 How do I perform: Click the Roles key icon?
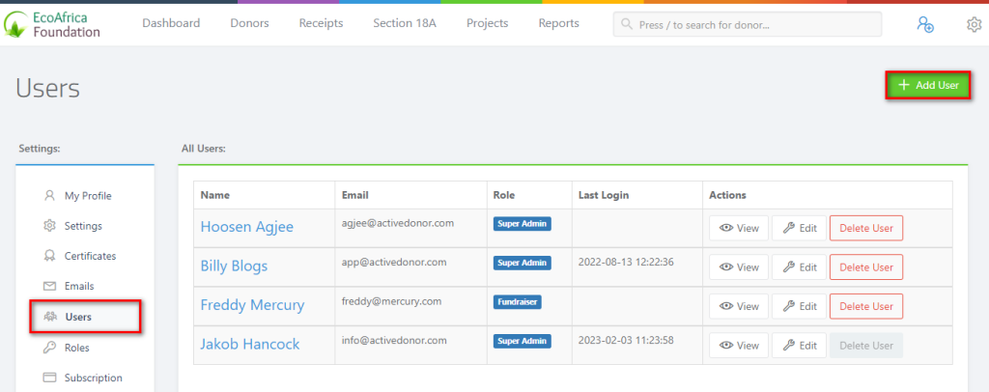(x=49, y=348)
